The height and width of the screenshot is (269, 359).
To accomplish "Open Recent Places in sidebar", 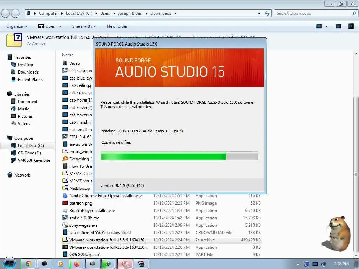I will tap(31, 80).
